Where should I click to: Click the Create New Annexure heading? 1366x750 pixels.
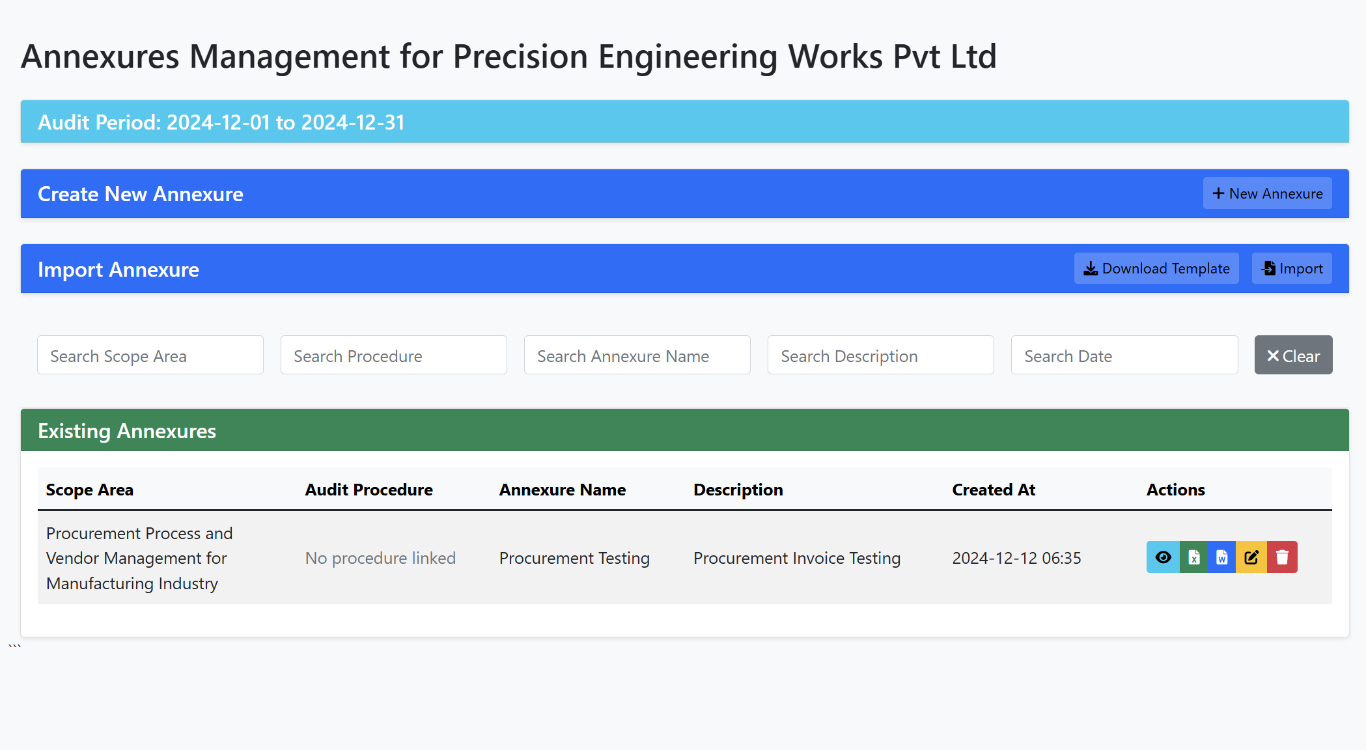click(141, 194)
